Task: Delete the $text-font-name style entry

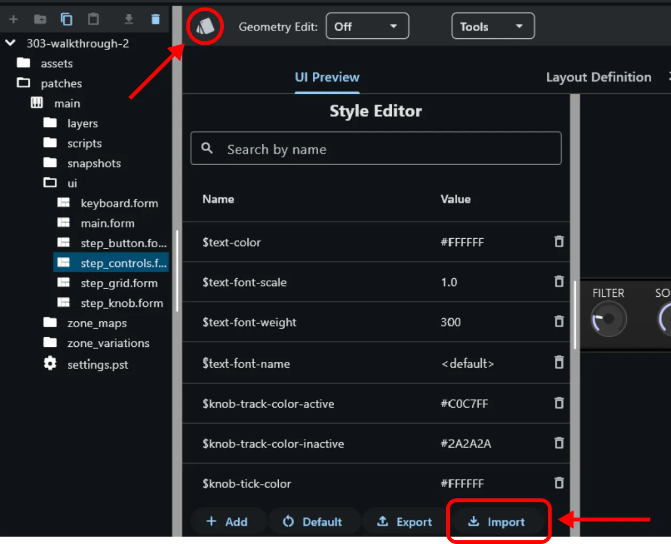Action: pyautogui.click(x=559, y=362)
